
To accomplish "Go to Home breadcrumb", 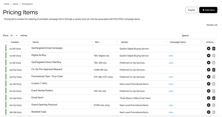I will tap(6, 4).
